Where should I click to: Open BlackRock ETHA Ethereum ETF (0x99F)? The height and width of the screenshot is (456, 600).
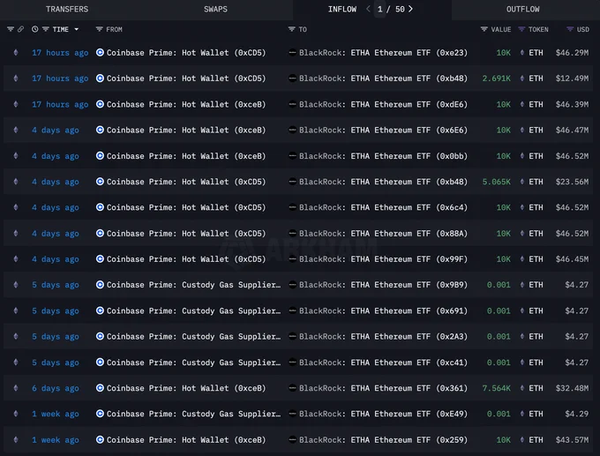click(384, 259)
